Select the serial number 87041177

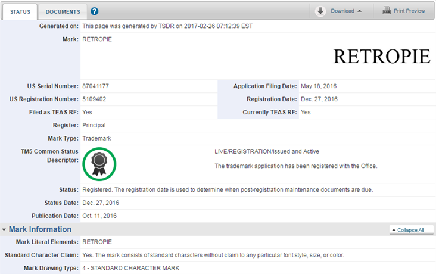point(95,86)
